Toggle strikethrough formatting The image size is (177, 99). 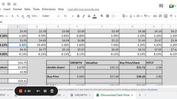point(89,16)
